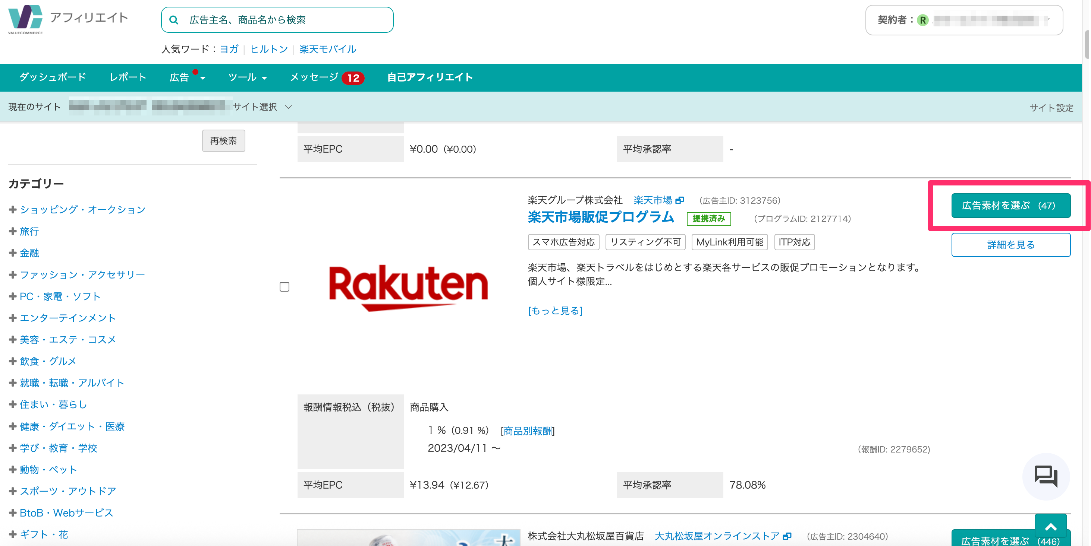Click popular keyword ヨガ

click(x=229, y=49)
